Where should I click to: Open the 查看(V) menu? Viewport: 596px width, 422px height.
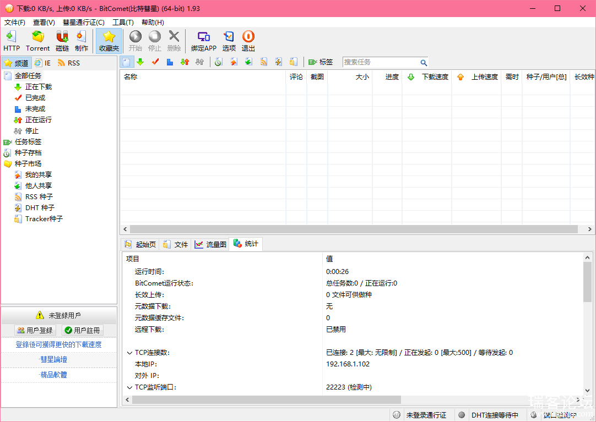pos(44,23)
